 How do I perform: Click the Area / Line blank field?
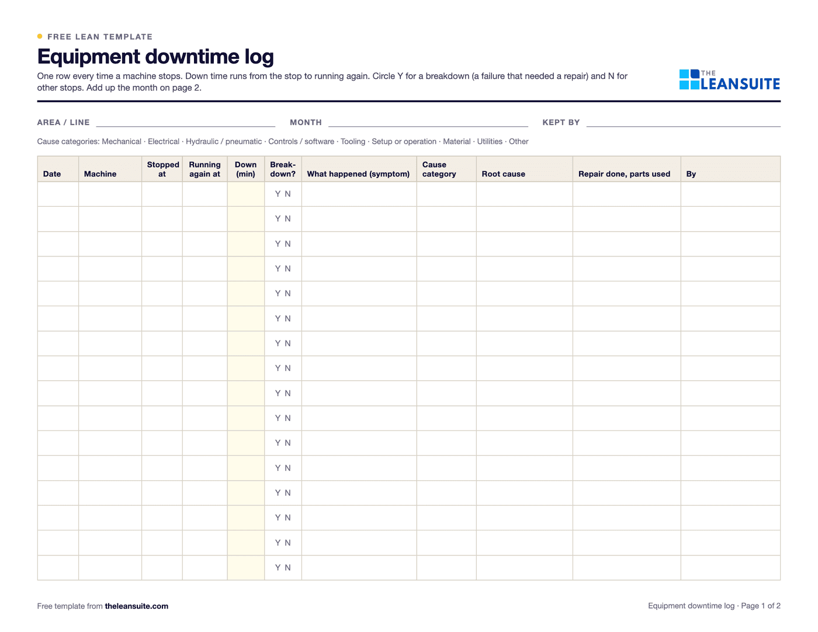186,122
